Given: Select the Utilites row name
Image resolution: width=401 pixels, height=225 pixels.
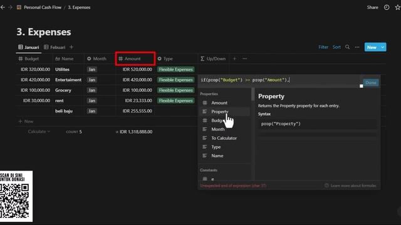Looking at the screenshot, I should pyautogui.click(x=62, y=69).
